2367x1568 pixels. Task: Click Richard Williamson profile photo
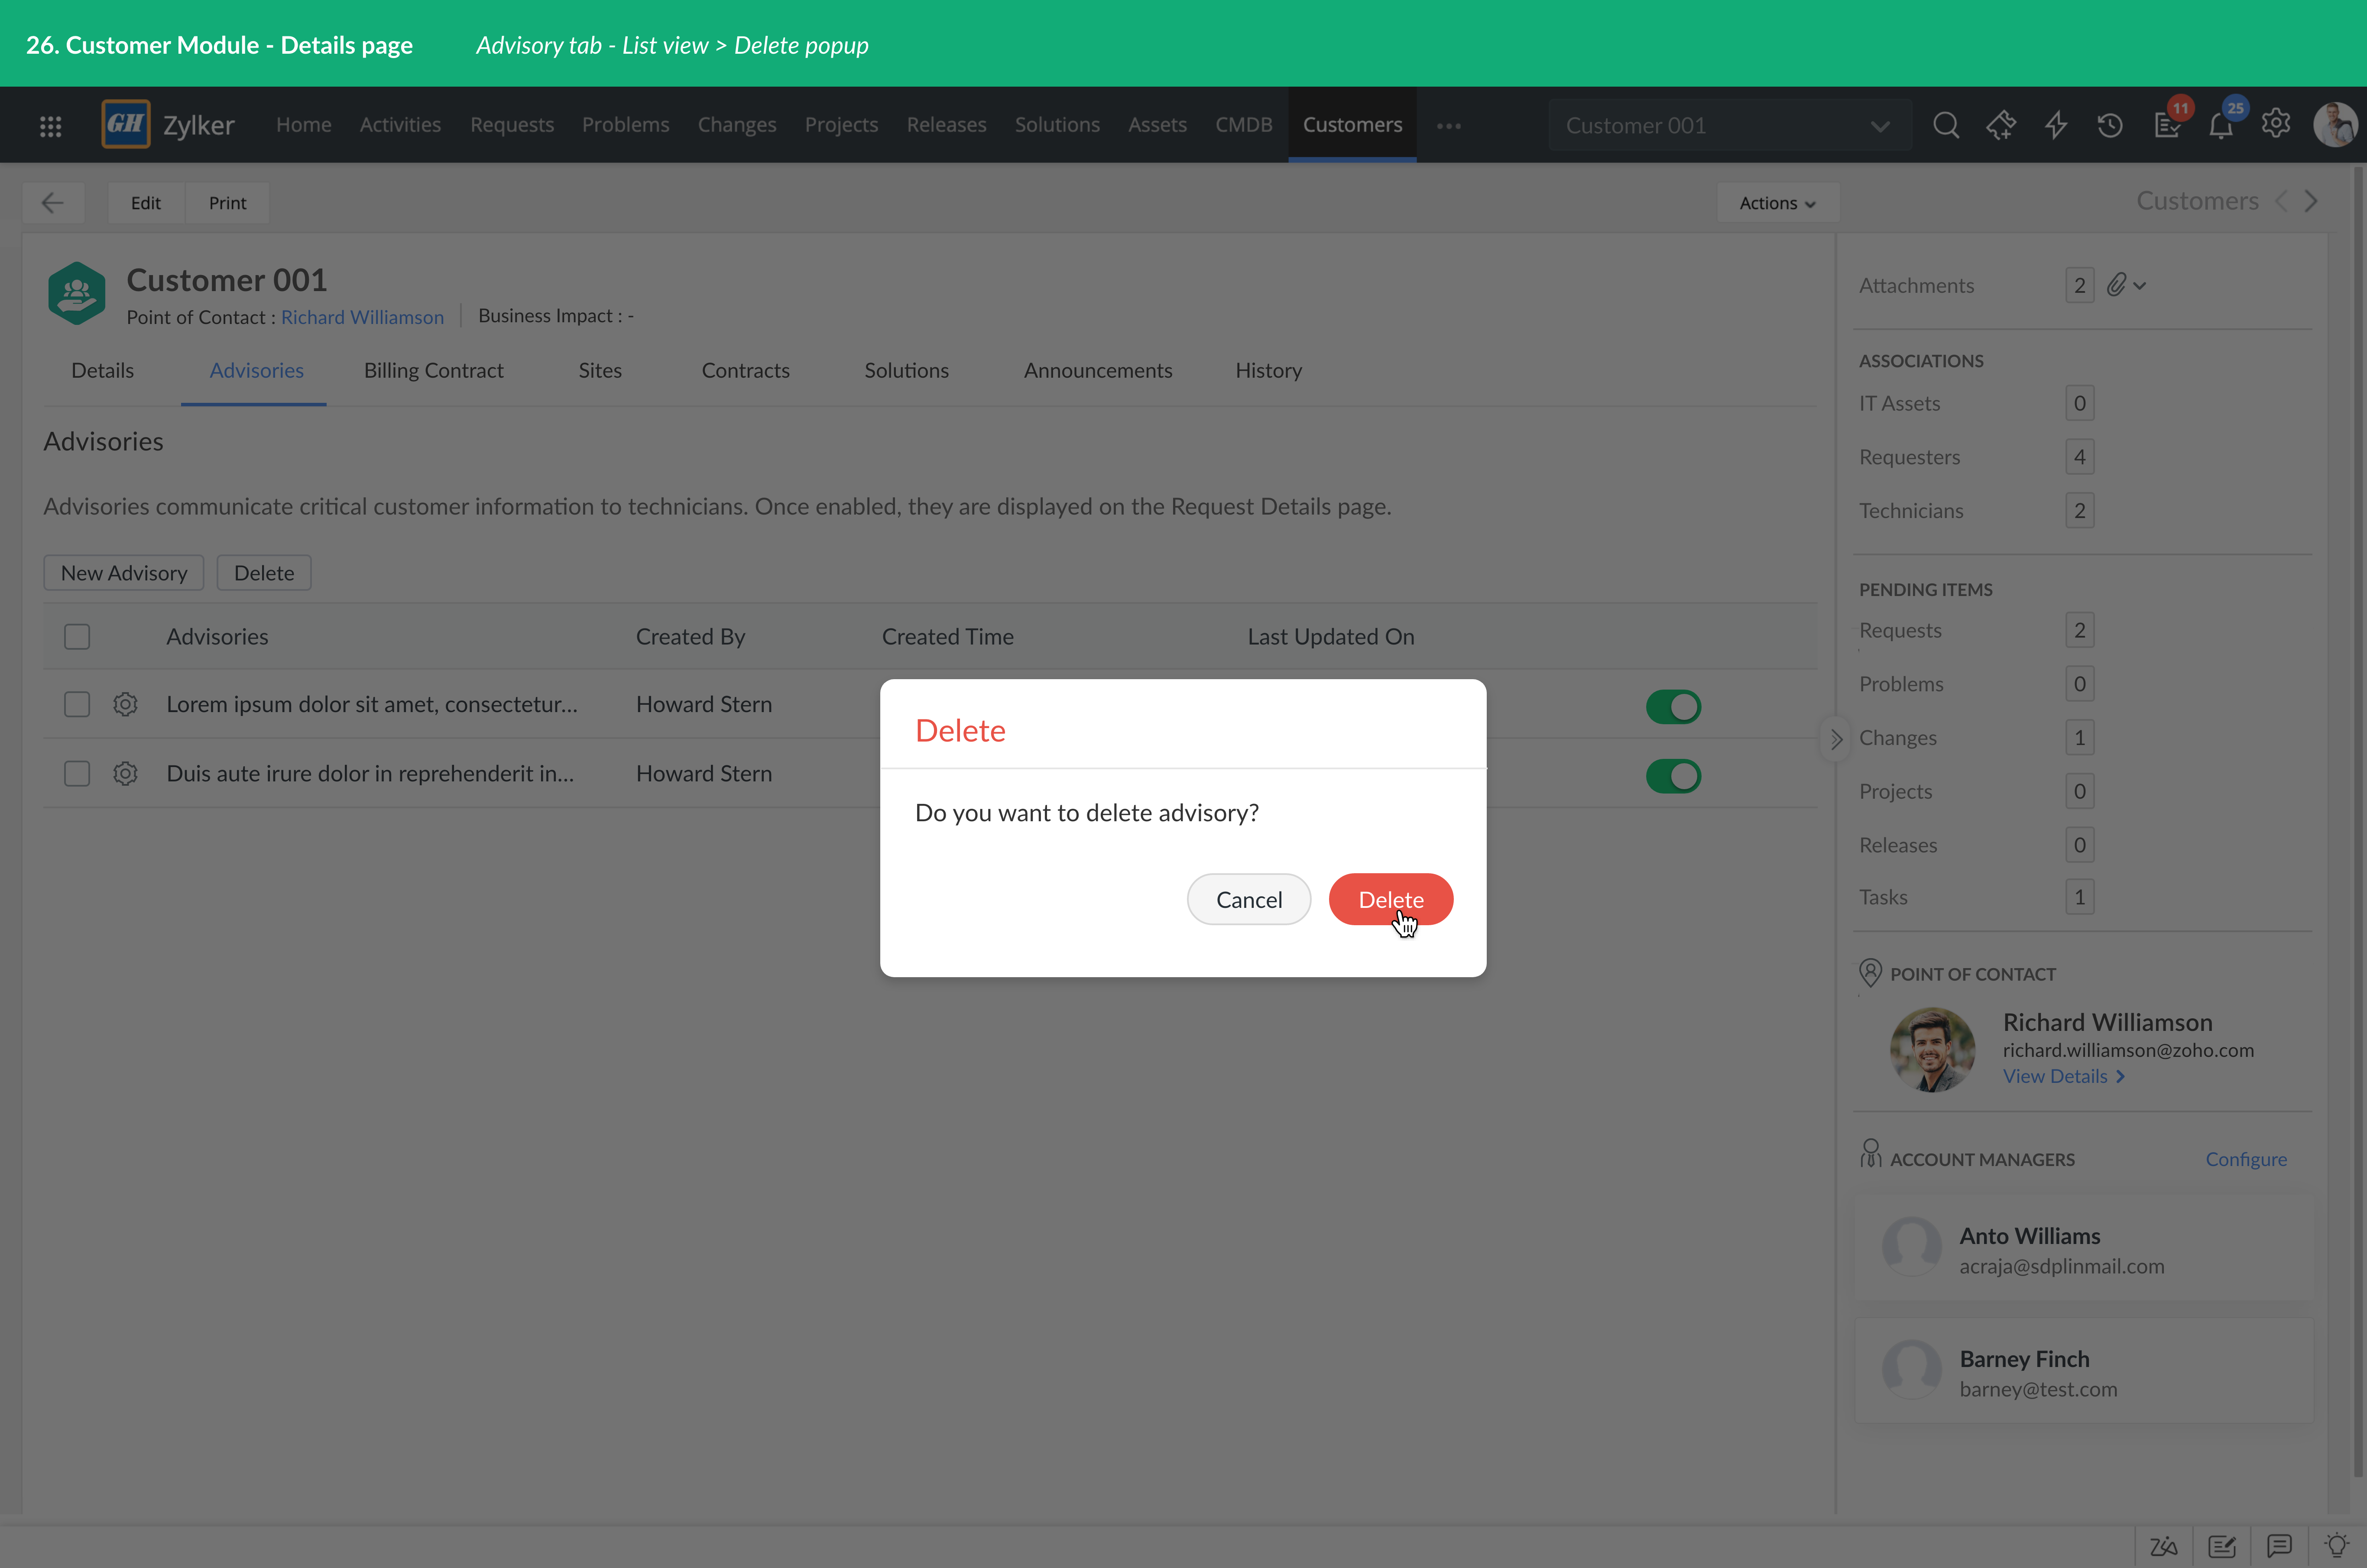(1932, 1049)
